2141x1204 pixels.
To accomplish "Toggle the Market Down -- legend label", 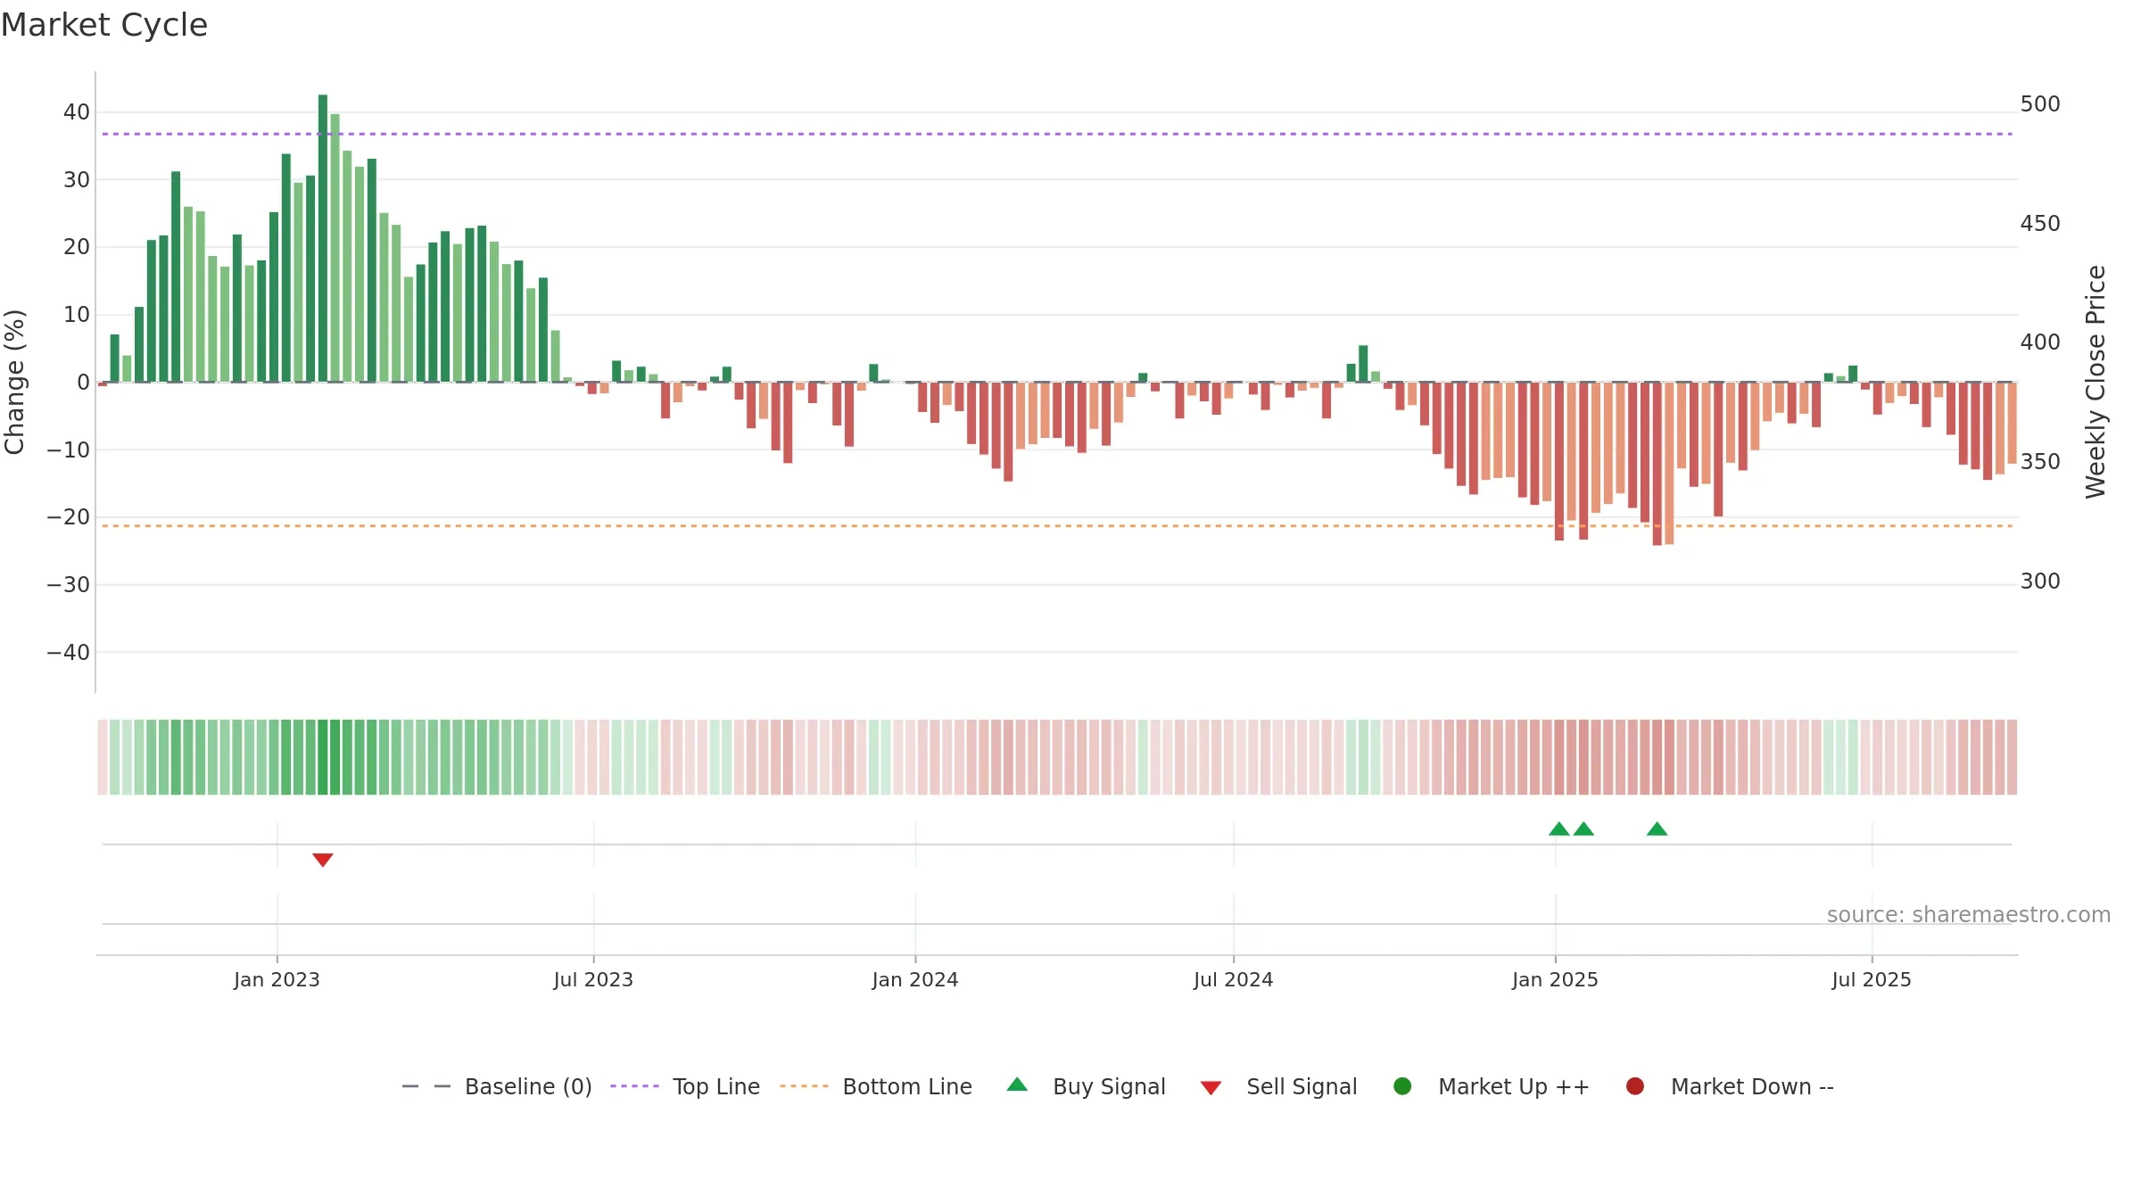I will pyautogui.click(x=1752, y=1086).
